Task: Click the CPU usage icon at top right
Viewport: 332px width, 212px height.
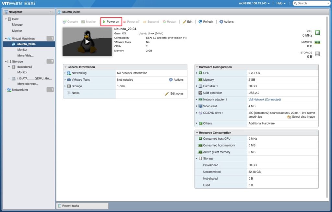Action: click(317, 33)
